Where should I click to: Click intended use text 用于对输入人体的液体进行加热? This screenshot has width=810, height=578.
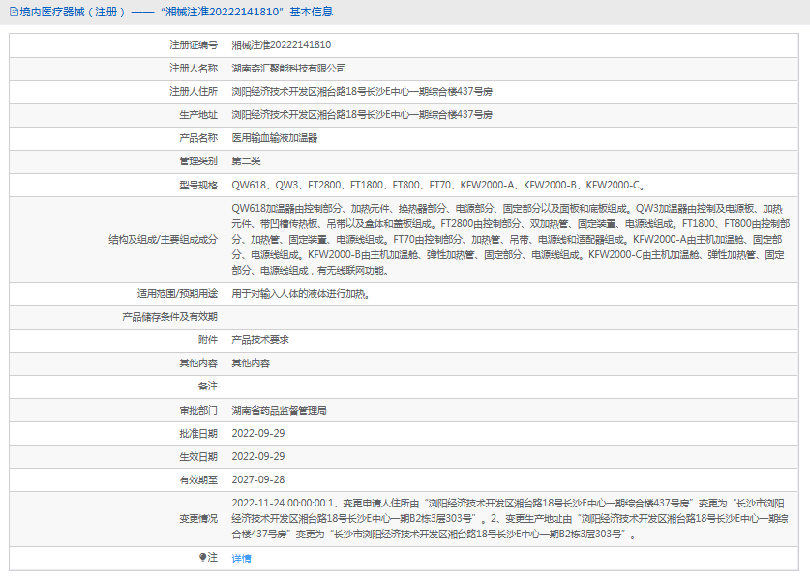pyautogui.click(x=301, y=294)
